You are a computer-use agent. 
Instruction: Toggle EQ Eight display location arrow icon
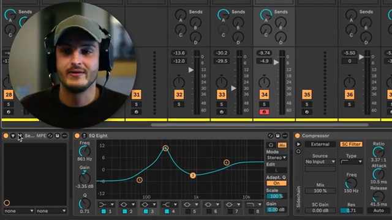[85, 136]
